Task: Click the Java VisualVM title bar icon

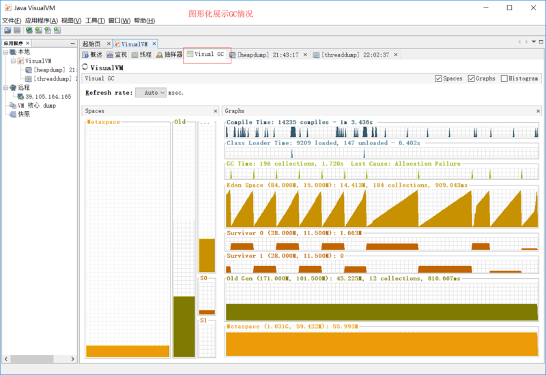Action: (x=8, y=7)
